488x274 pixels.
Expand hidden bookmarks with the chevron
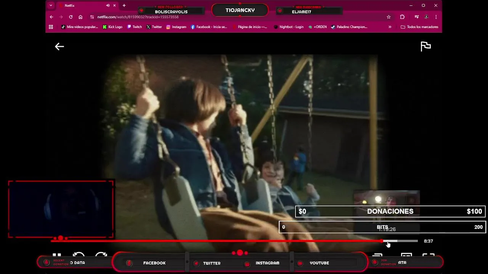click(390, 27)
